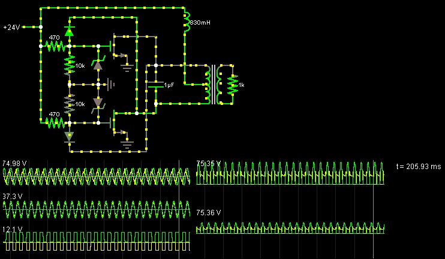
Task: Select the 1k load resistor
Action: click(232, 85)
